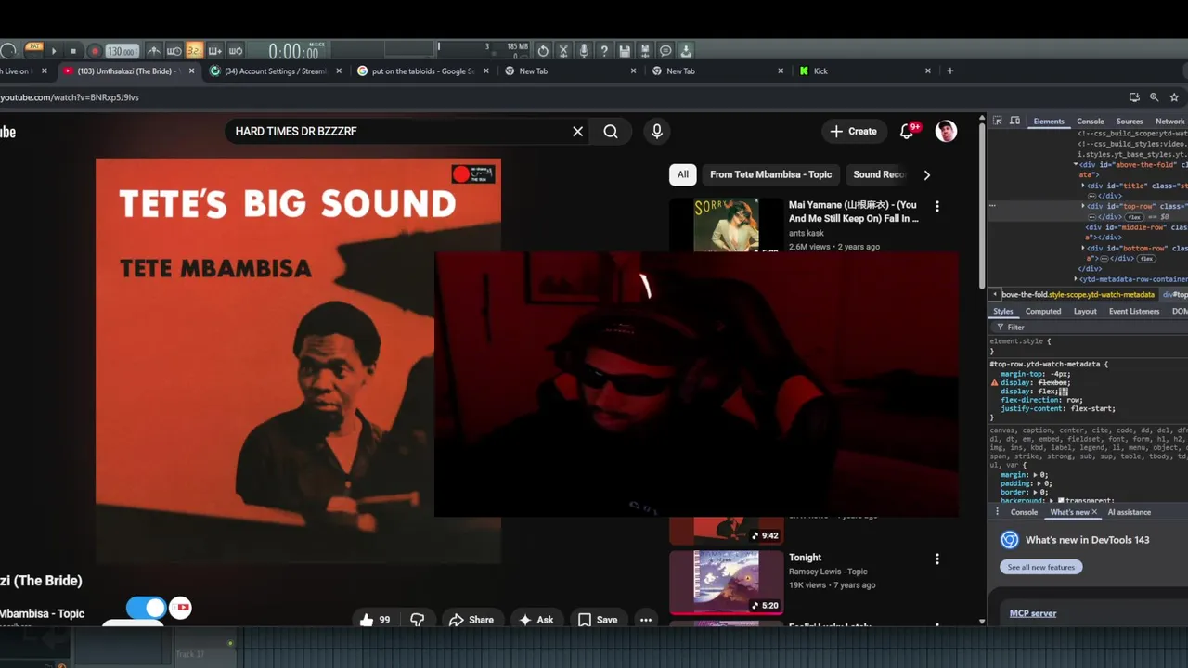Click the Tonight video thumbnail
Screen dimensions: 1188x668
pyautogui.click(x=726, y=582)
